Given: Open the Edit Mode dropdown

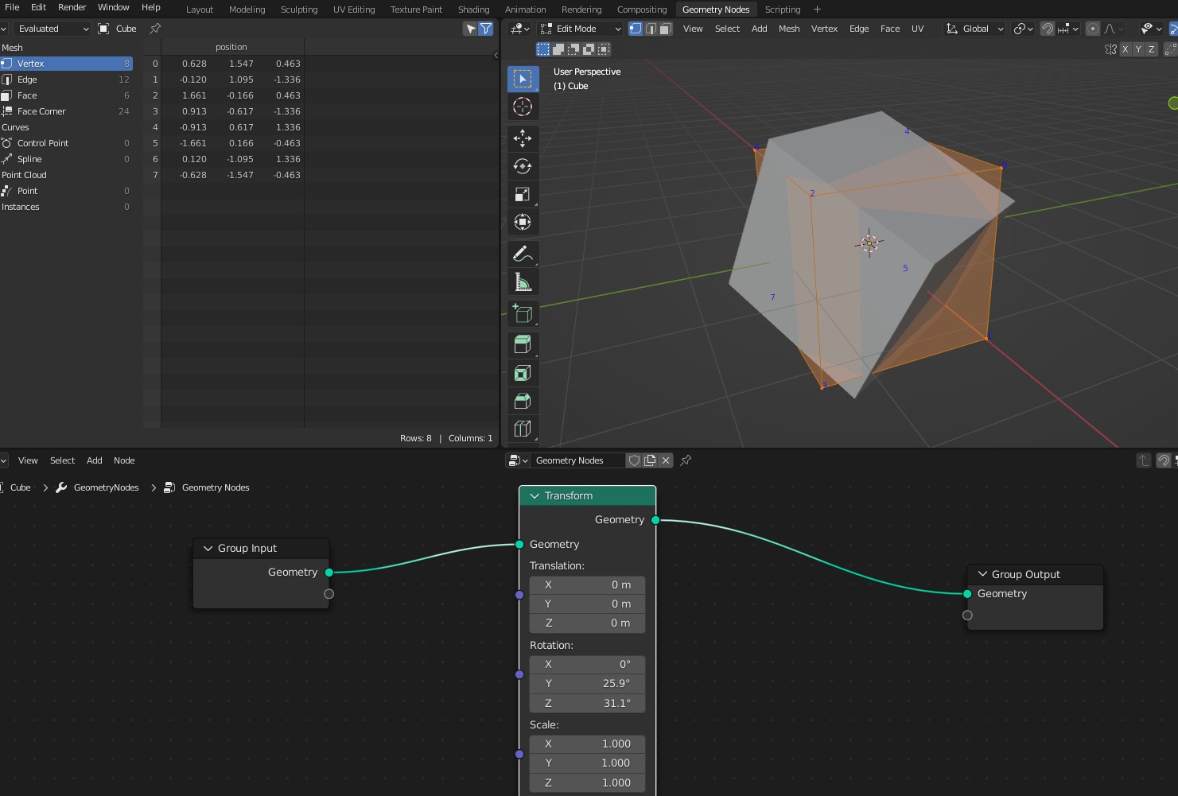Looking at the screenshot, I should coord(581,29).
